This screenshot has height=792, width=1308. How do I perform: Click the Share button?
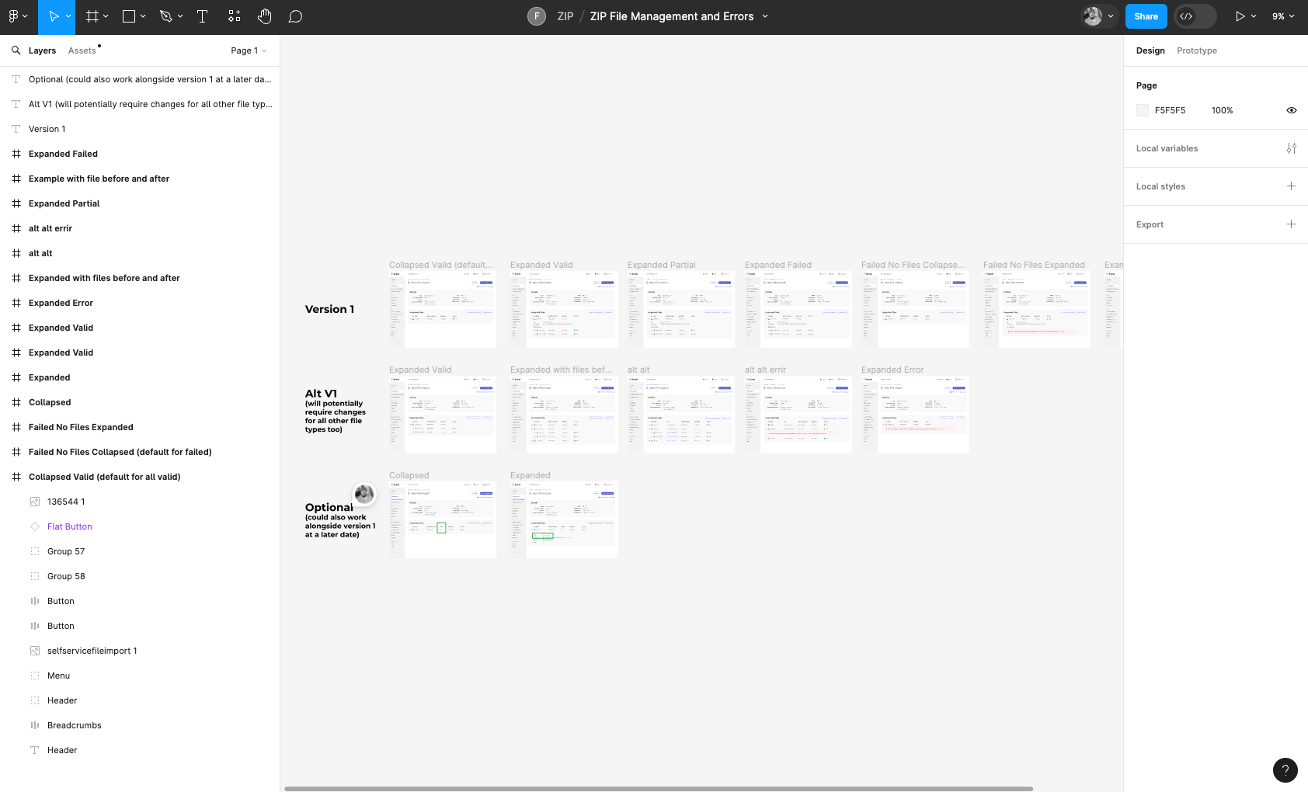tap(1146, 16)
